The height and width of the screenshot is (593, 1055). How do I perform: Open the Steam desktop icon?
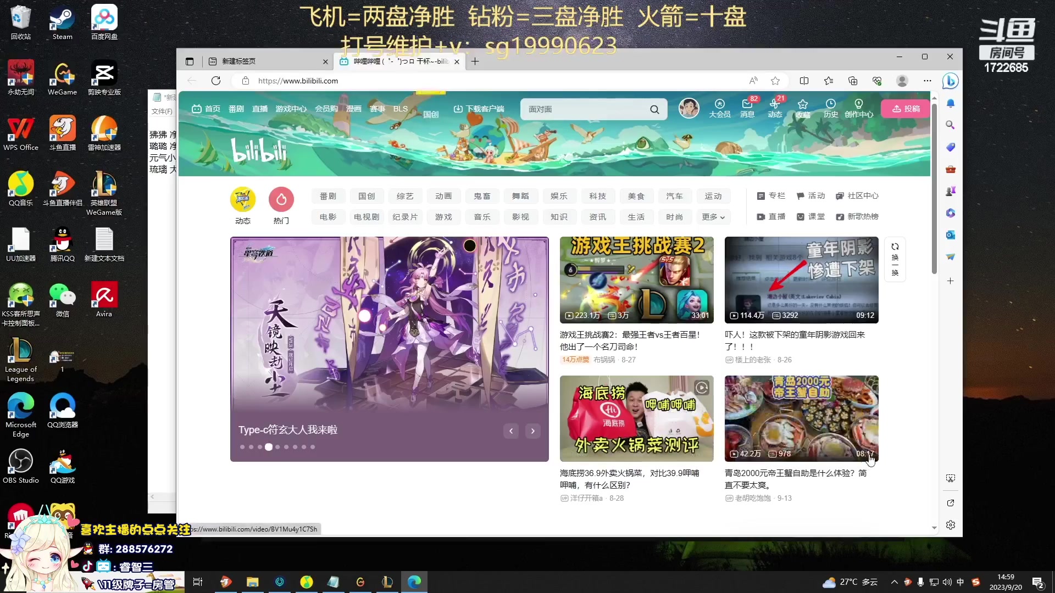(x=62, y=23)
